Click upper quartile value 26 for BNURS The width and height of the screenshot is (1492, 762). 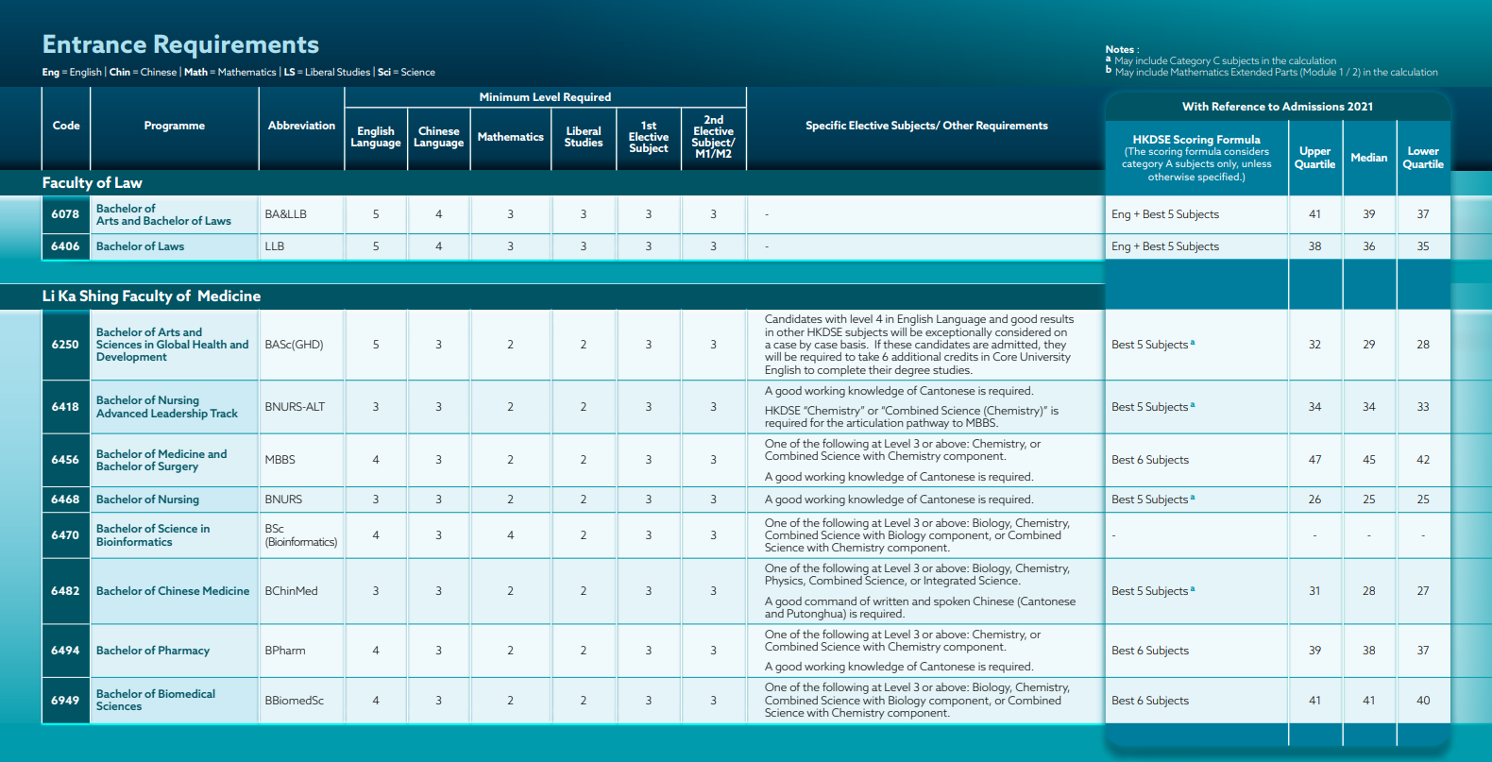coord(1314,500)
